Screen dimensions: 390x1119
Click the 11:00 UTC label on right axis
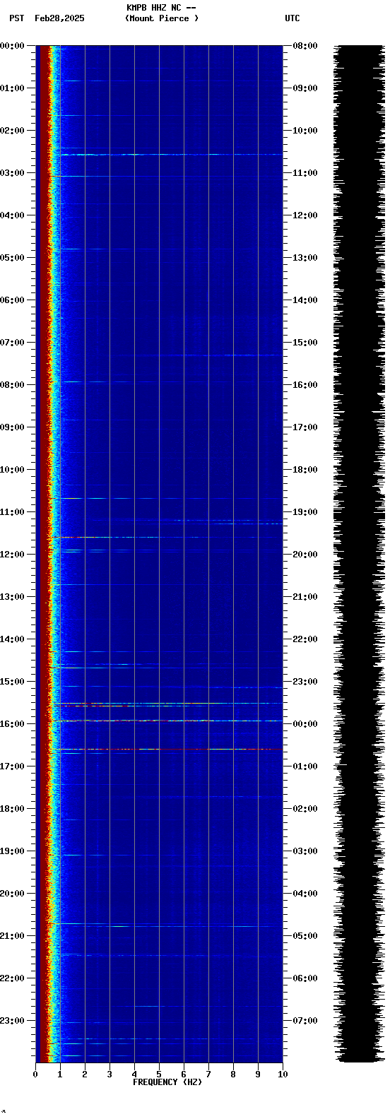(x=305, y=173)
